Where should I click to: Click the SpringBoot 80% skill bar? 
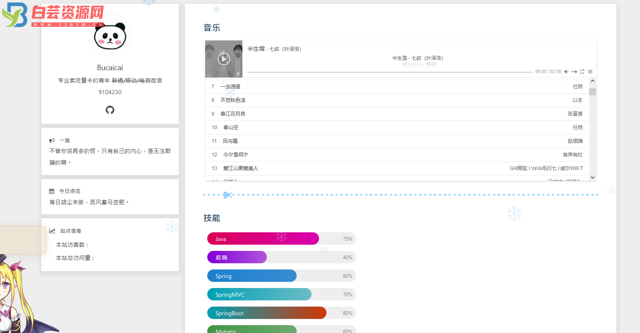281,313
